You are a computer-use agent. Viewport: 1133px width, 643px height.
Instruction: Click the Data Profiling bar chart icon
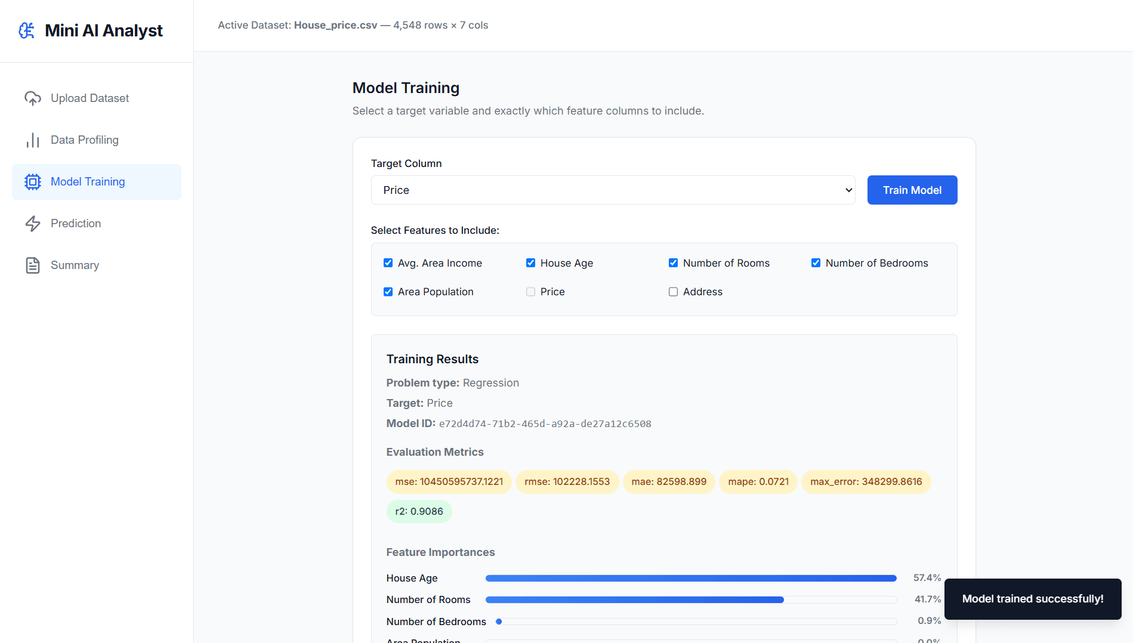coord(33,140)
